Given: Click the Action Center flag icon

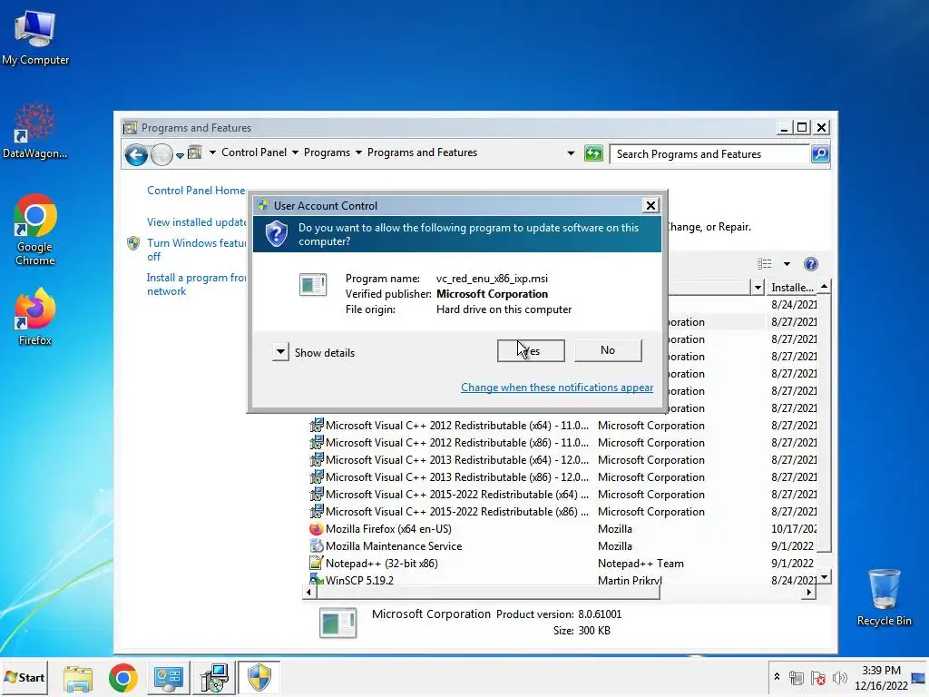Looking at the screenshot, I should pyautogui.click(x=818, y=677).
